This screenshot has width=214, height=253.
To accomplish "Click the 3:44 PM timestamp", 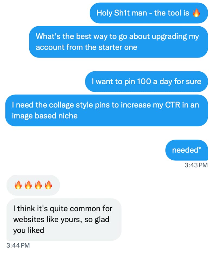I will click(18, 245).
